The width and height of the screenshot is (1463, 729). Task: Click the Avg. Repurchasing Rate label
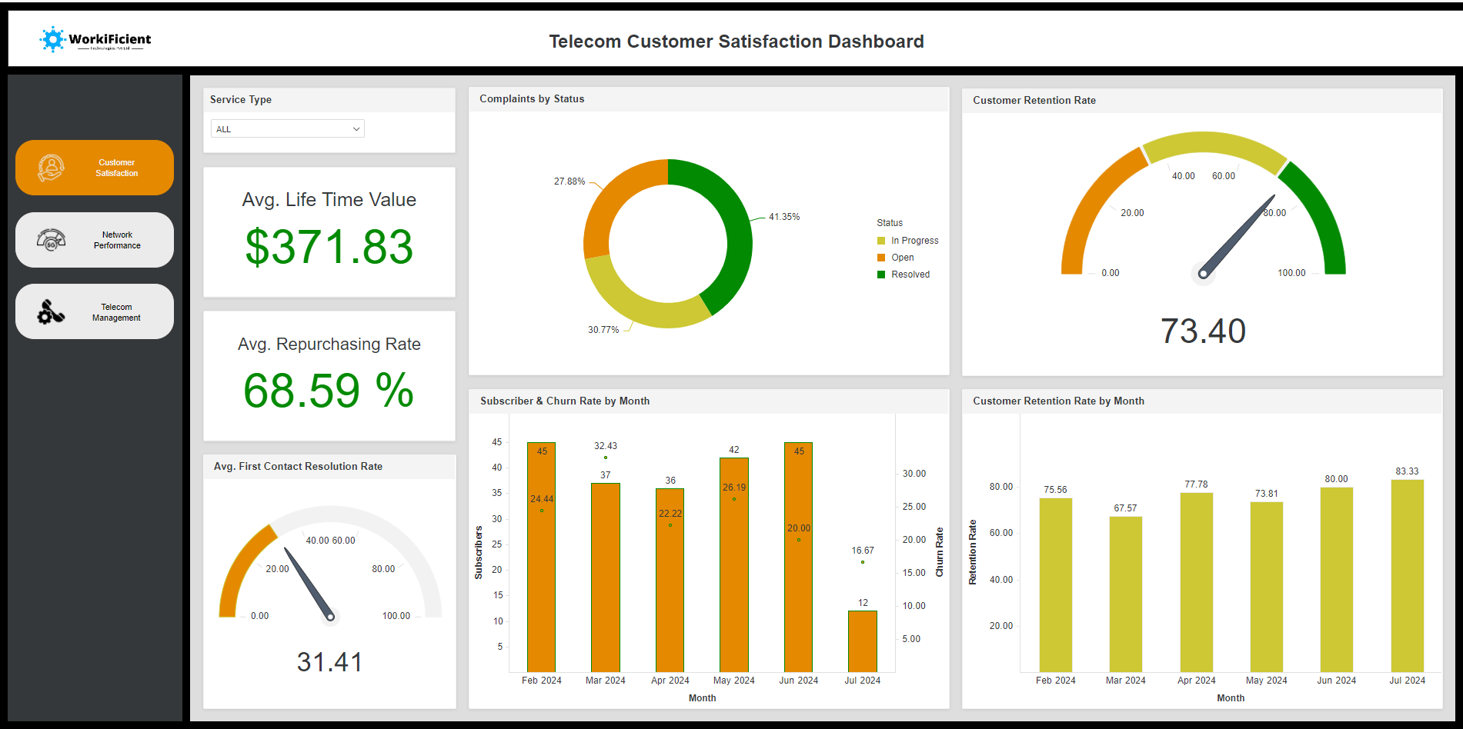(329, 344)
